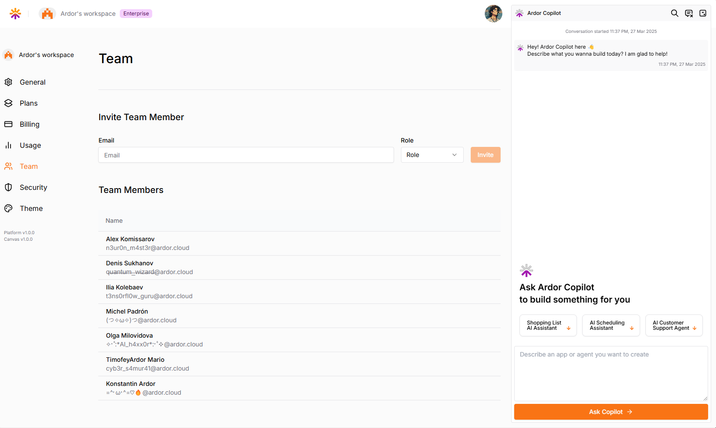This screenshot has width=716, height=428.
Task: Click the Copilot logo beside Ardor Copilot title
Action: [519, 13]
